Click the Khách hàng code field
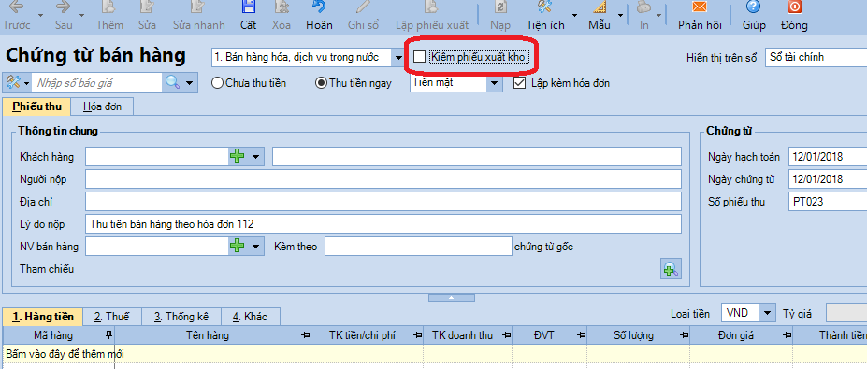The width and height of the screenshot is (867, 369). coord(157,157)
